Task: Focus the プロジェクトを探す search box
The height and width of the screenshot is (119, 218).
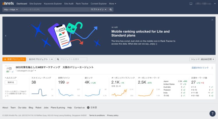Action: 71,59
